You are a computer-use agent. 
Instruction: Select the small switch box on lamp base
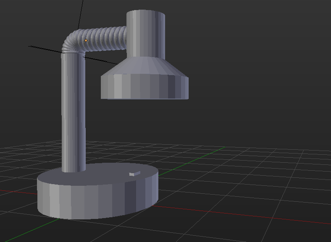point(135,174)
